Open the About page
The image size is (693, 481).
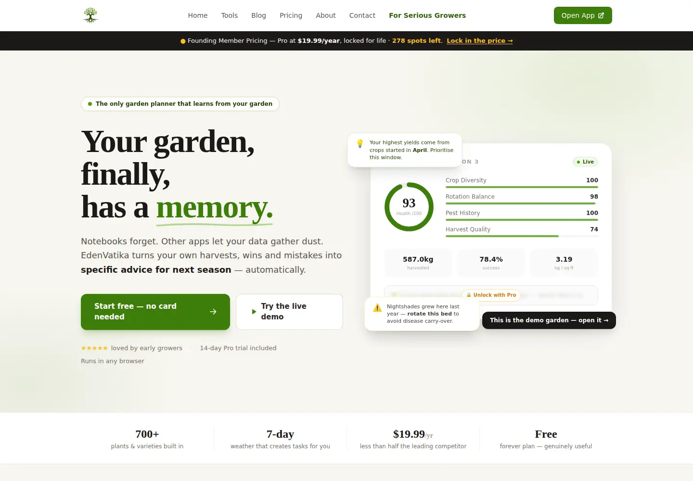coord(326,15)
